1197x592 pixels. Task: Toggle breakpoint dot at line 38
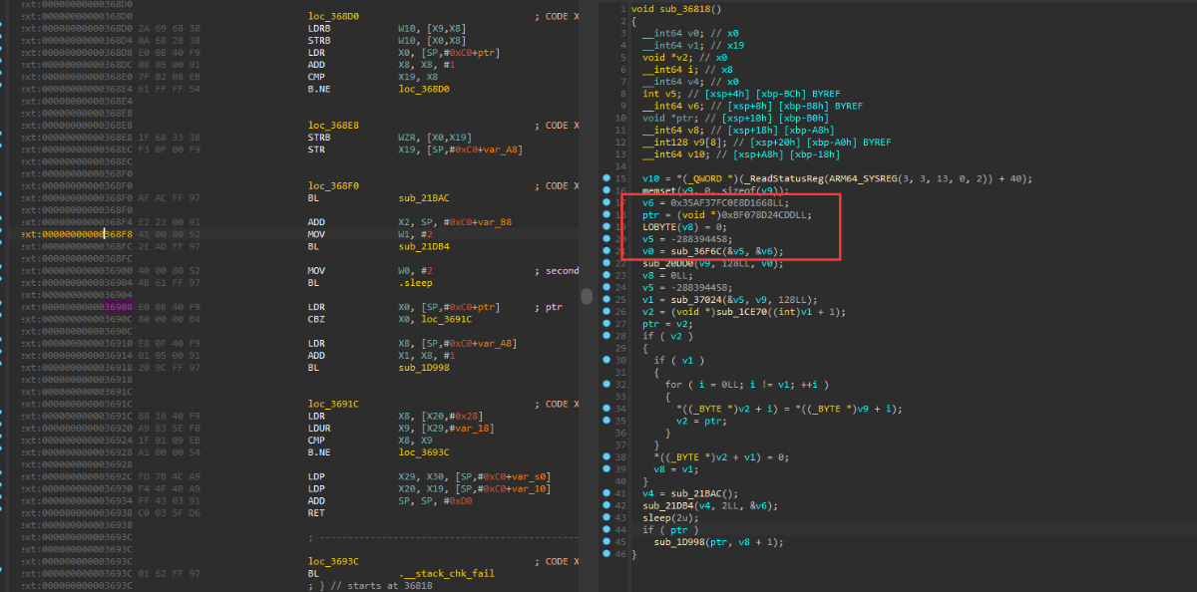(607, 456)
